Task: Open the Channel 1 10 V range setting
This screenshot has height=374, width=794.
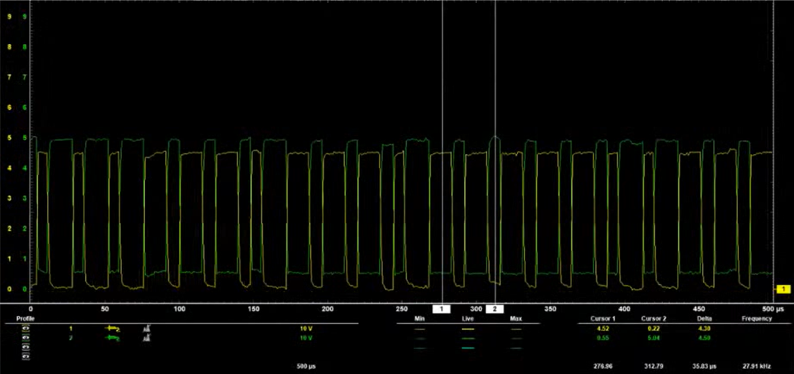Action: point(306,328)
